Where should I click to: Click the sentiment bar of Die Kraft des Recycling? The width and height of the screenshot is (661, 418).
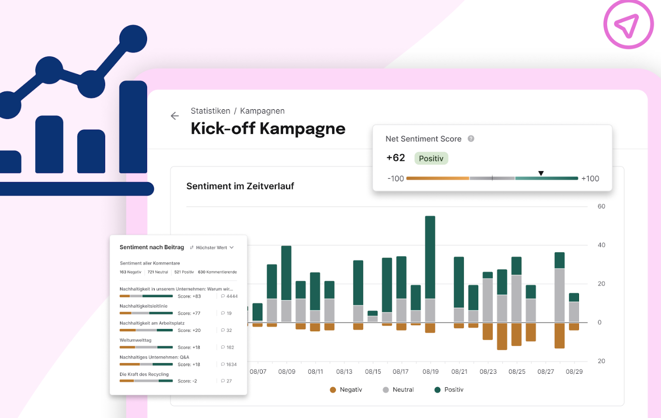tap(146, 381)
